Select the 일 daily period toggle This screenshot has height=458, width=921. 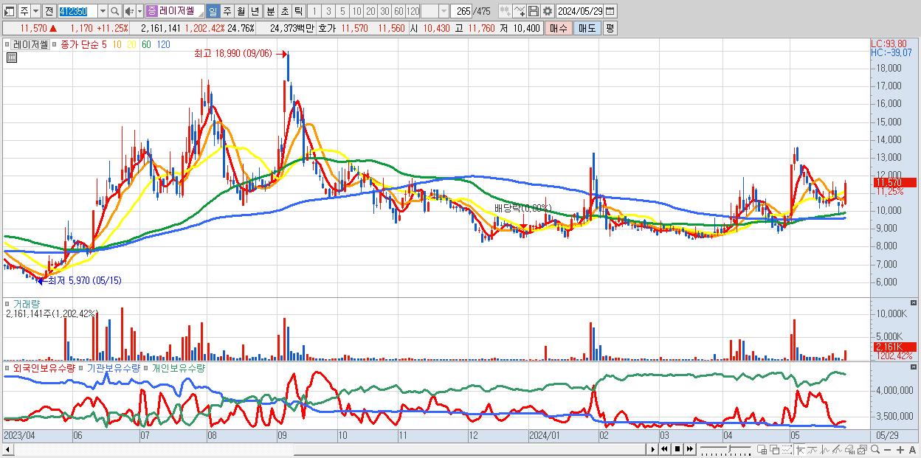(x=213, y=12)
